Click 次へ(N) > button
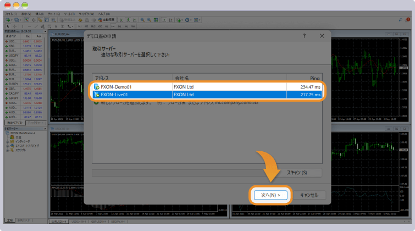The height and width of the screenshot is (231, 415). 270,195
